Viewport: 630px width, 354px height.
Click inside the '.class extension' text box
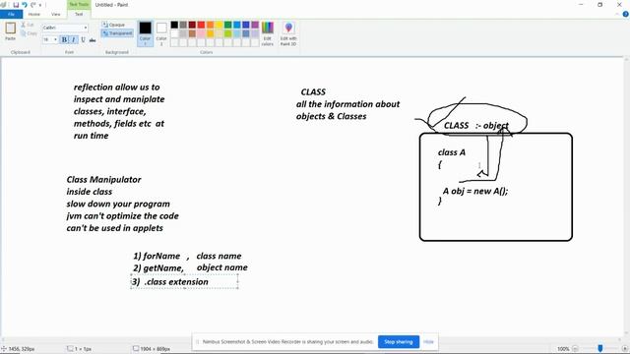(x=184, y=281)
